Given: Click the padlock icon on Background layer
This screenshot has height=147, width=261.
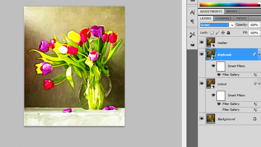Looking at the screenshot, I should tap(255, 119).
